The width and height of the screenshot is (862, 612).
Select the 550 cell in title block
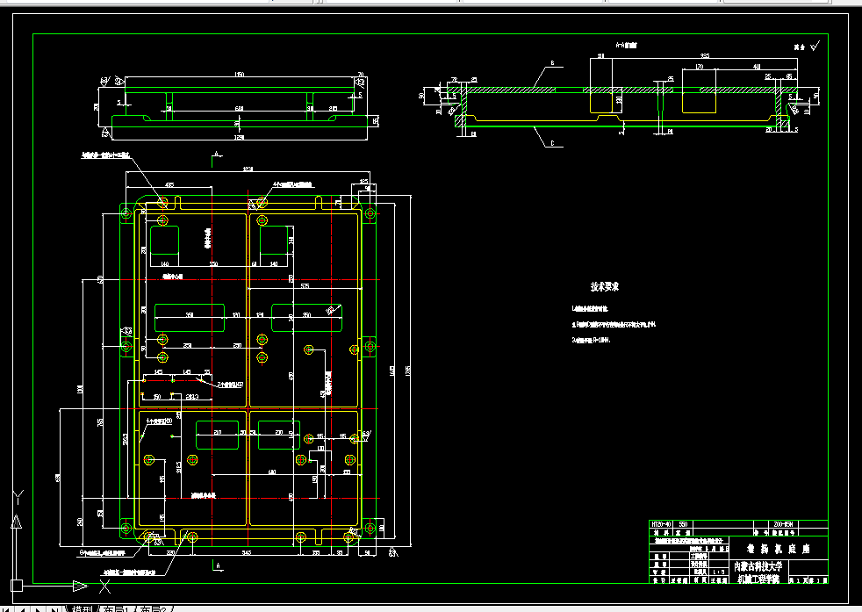click(683, 524)
